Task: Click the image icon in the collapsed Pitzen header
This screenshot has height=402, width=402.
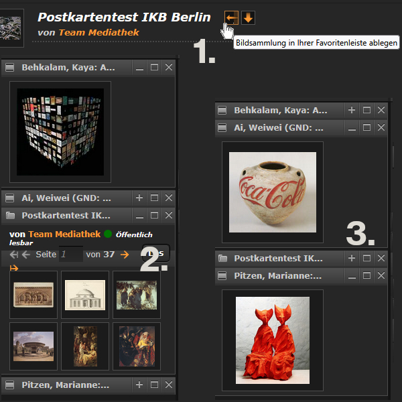Action: click(10, 385)
